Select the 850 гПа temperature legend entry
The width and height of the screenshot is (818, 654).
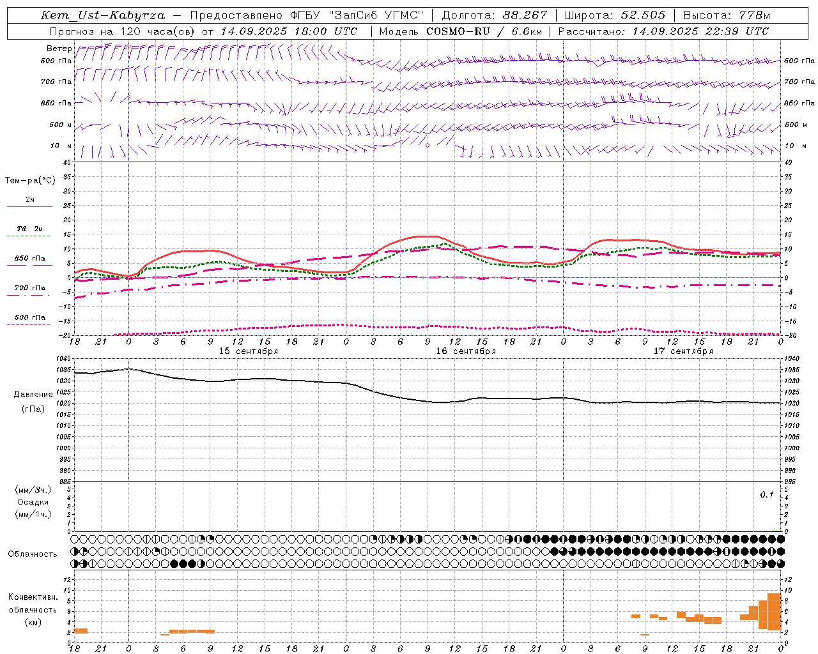[x=30, y=259]
